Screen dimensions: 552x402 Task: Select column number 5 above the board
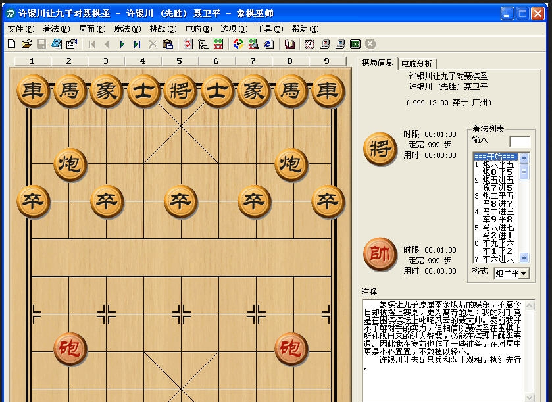click(178, 60)
